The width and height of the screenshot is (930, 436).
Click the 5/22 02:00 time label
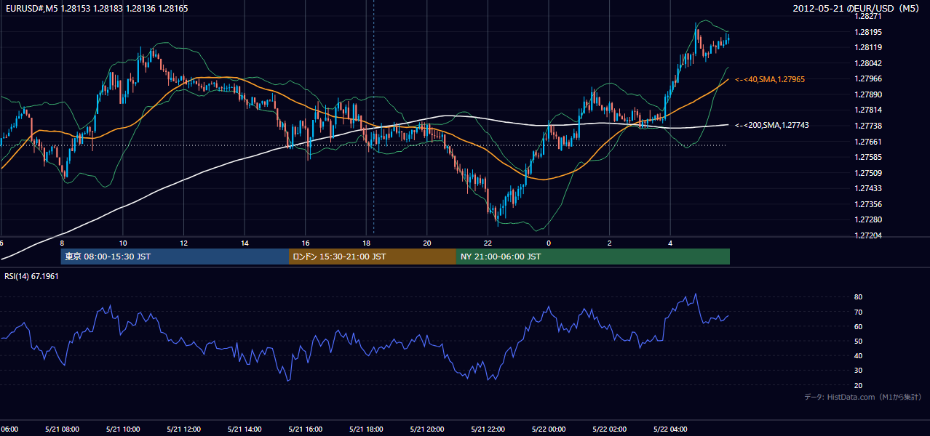point(609,429)
